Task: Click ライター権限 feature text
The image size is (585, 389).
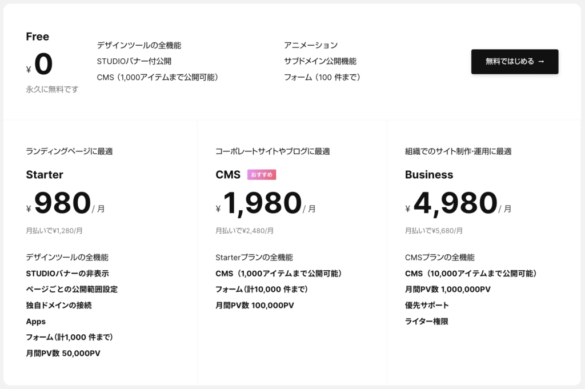Action: pyautogui.click(x=426, y=321)
